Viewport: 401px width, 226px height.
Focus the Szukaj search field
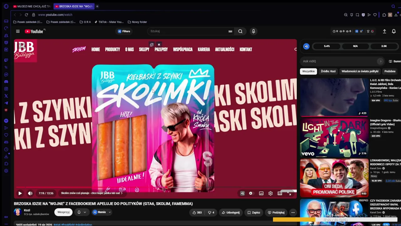click(x=189, y=31)
